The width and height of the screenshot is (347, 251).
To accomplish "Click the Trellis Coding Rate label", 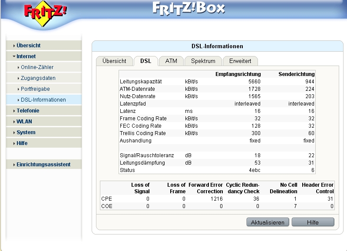I will (x=143, y=133).
